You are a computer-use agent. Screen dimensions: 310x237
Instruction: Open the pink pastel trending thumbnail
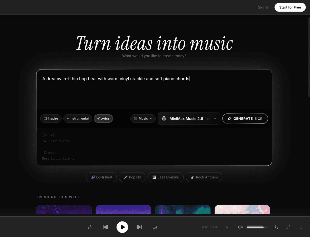pos(243,209)
